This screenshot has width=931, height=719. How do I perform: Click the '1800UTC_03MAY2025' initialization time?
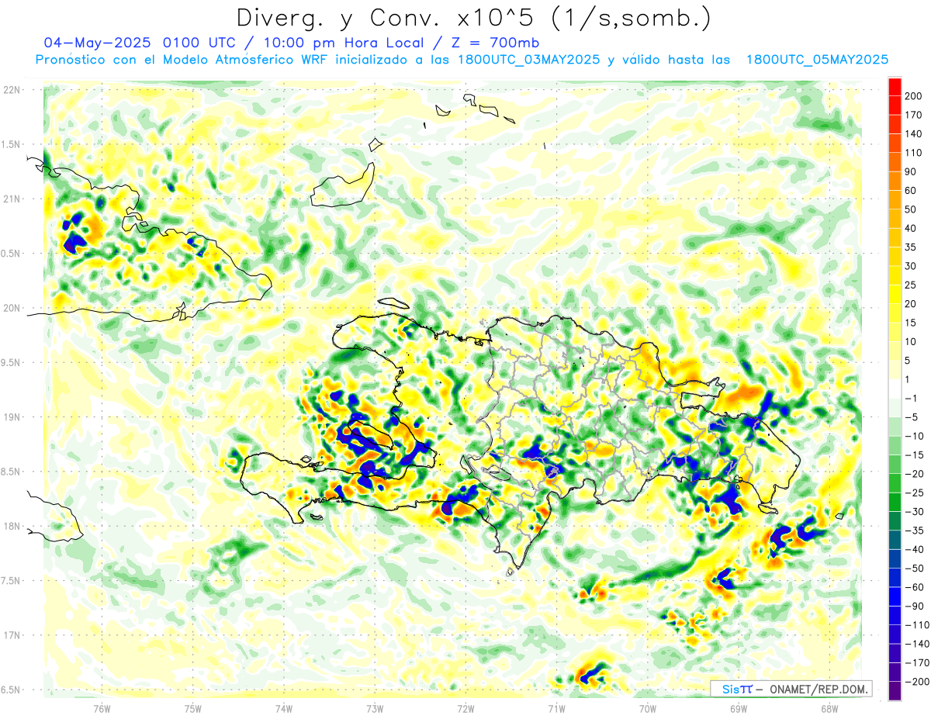528,60
